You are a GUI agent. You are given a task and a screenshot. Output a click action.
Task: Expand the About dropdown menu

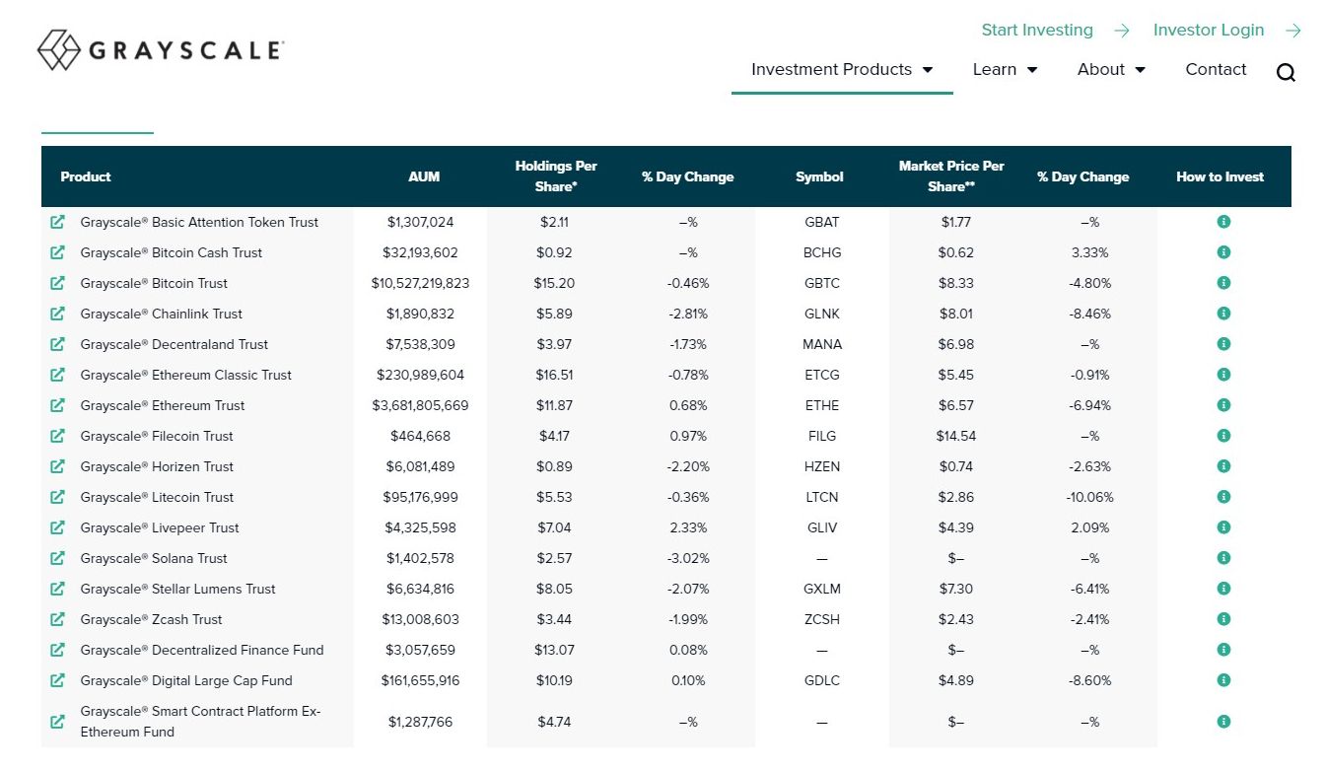(x=1111, y=69)
